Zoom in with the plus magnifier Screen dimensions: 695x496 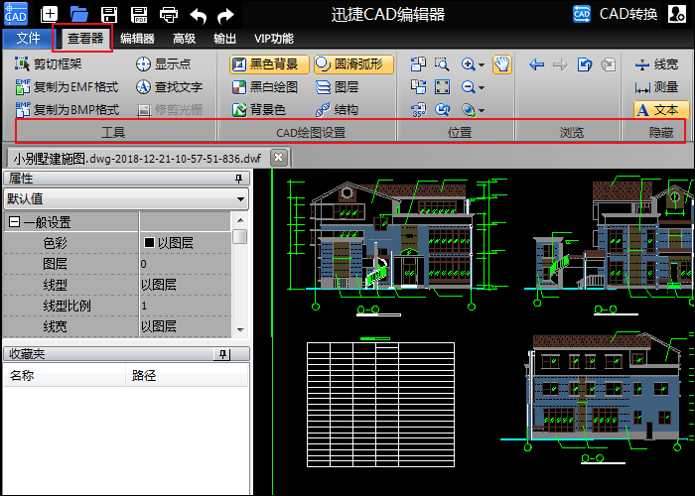pyautogui.click(x=469, y=64)
